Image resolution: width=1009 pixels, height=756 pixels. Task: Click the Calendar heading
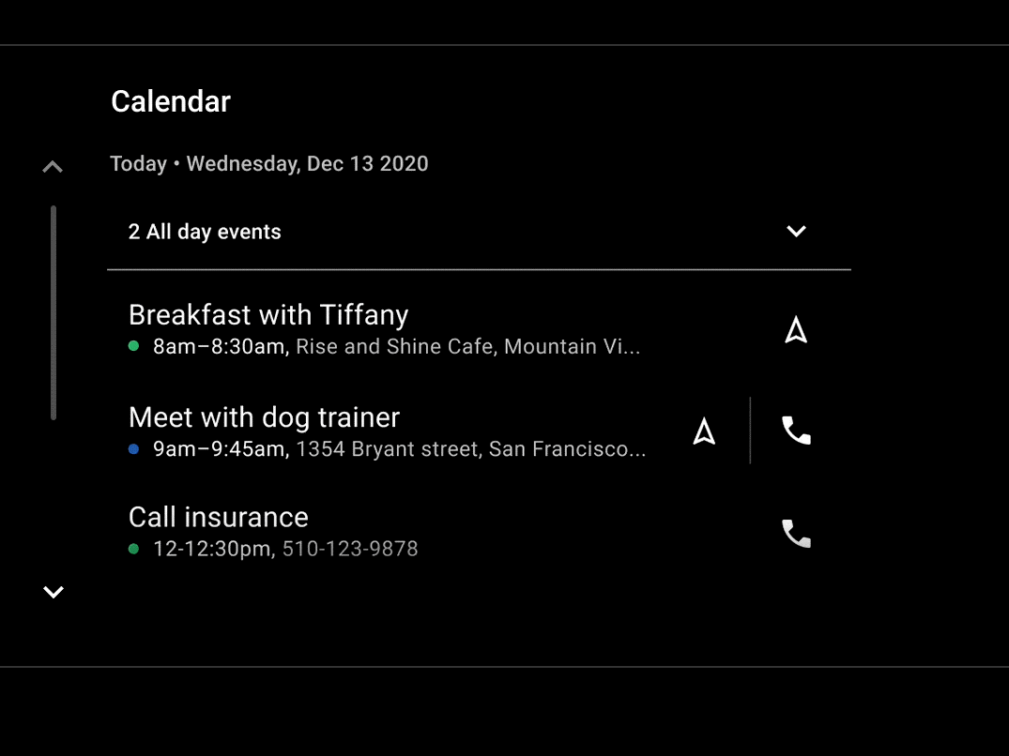171,101
